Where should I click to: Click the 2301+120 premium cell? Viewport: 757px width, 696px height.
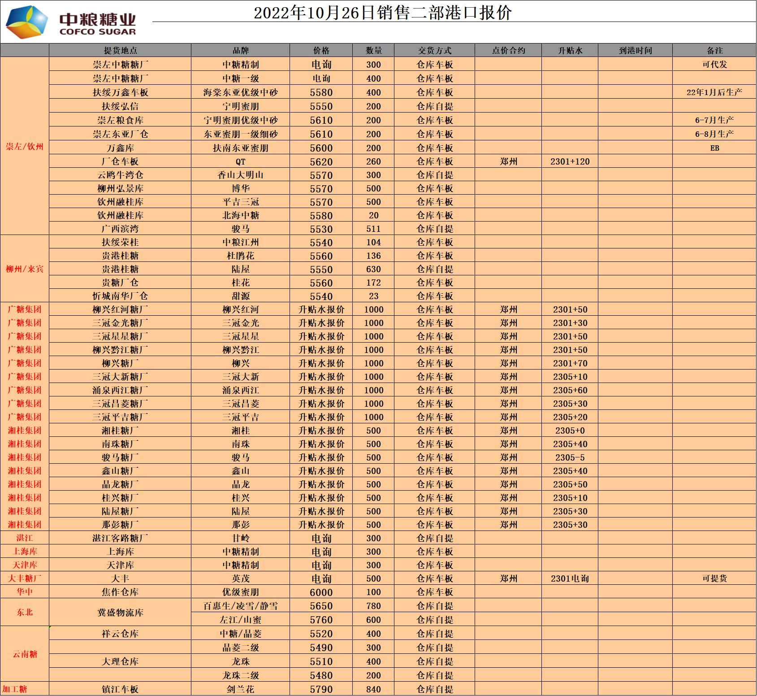[570, 161]
